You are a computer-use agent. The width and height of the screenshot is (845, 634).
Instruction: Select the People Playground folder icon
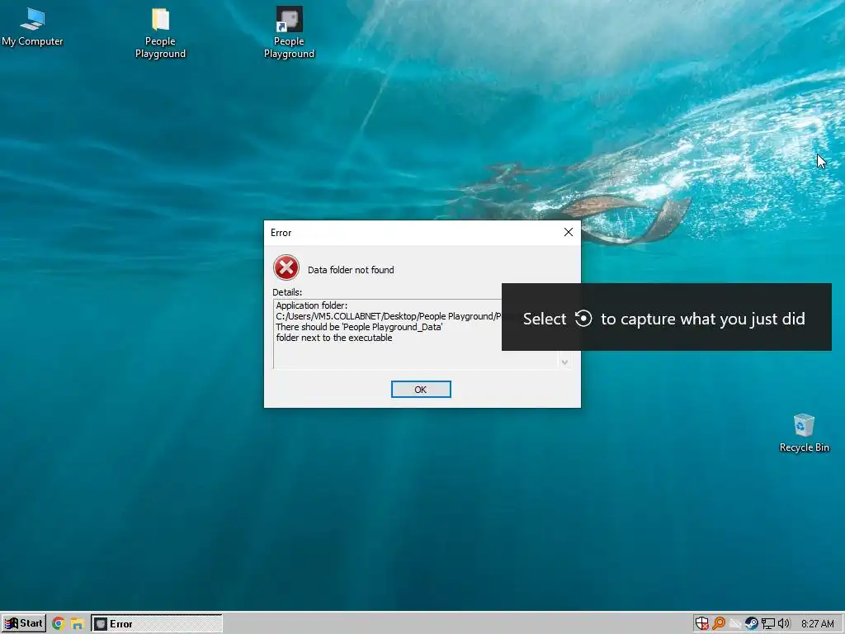coord(160,33)
